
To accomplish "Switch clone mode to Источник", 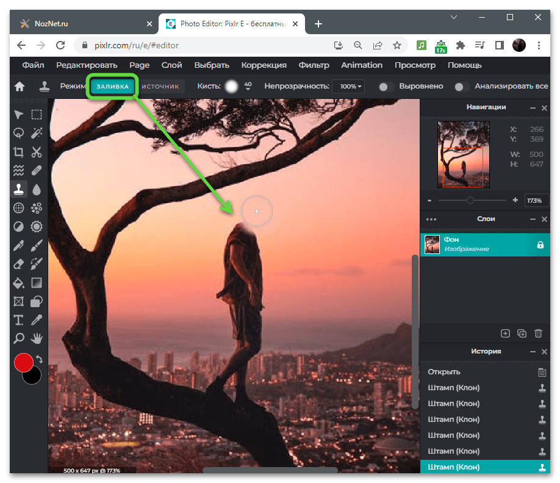I will pos(160,87).
